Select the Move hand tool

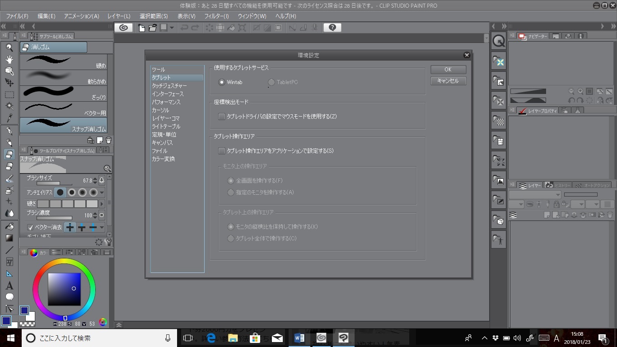[x=9, y=59]
